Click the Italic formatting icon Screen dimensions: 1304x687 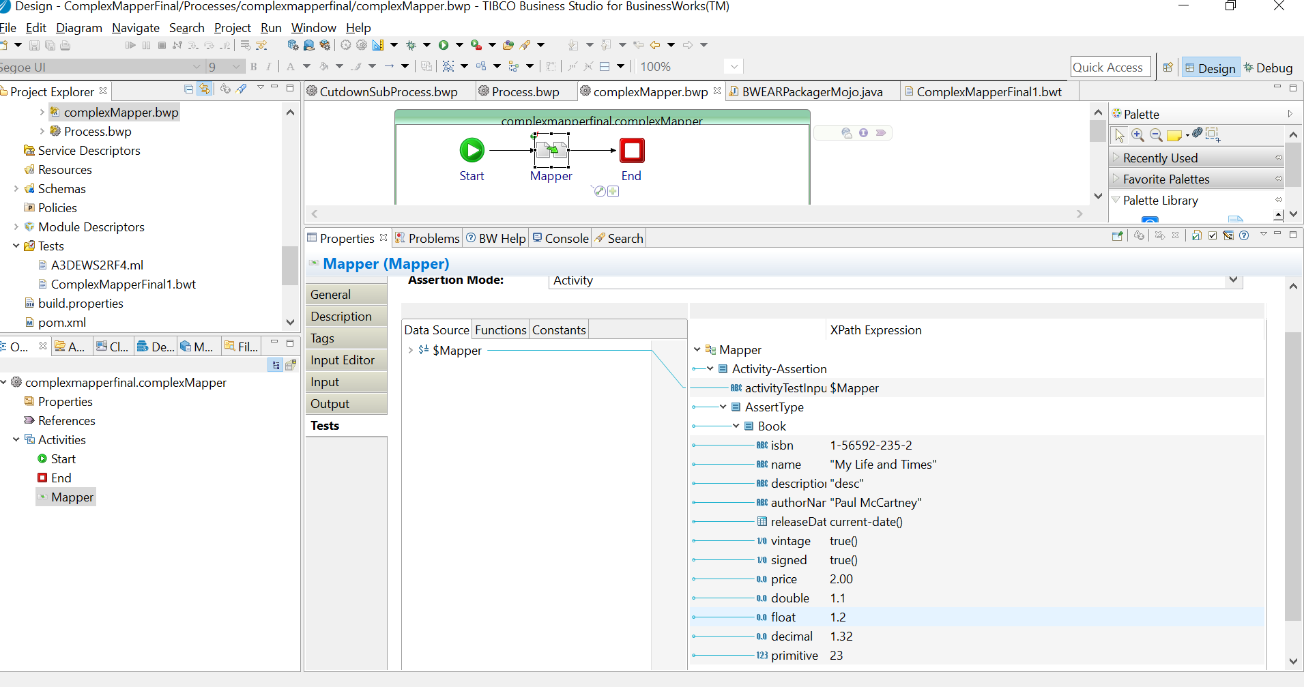pos(269,66)
